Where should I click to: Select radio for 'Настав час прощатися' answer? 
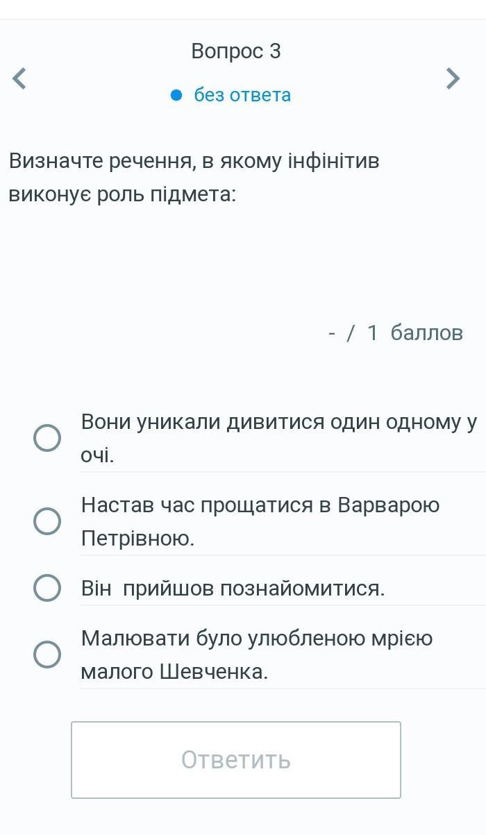pyautogui.click(x=47, y=521)
